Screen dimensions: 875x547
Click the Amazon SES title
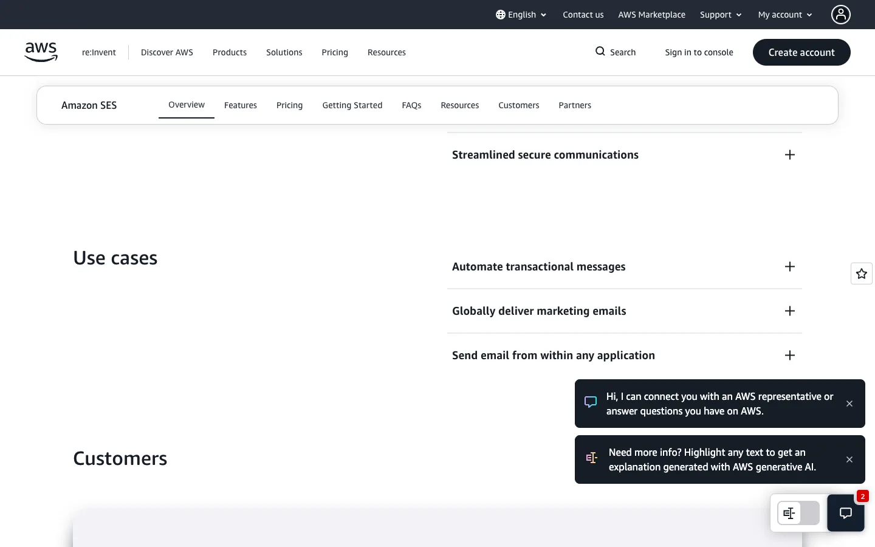point(89,105)
